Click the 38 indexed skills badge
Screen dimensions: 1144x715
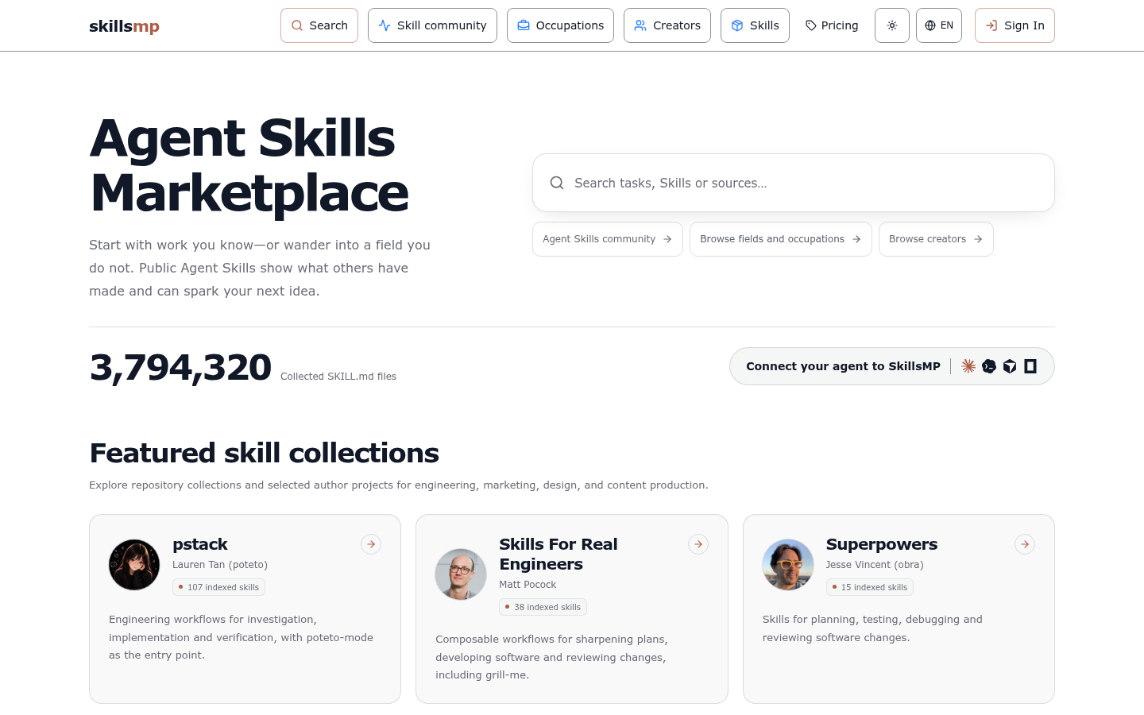coord(543,607)
